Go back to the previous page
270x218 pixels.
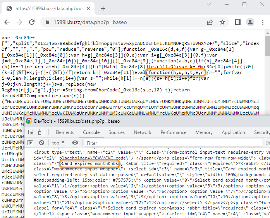click(x=7, y=22)
